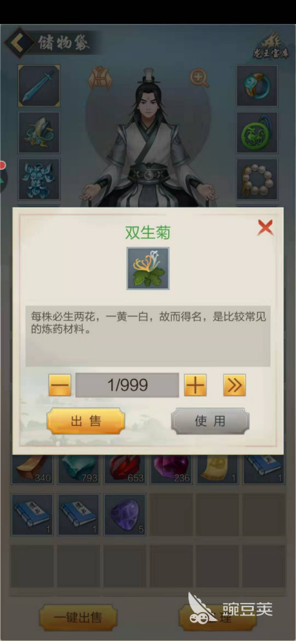This screenshot has width=296, height=641.
Task: Decrease quantity with the minus button
Action: [60, 385]
